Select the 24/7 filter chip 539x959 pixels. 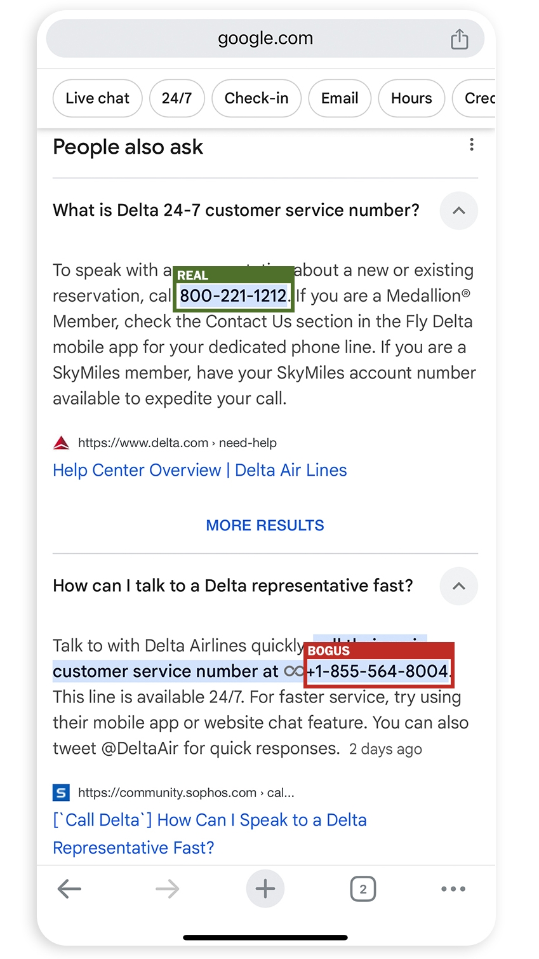176,98
